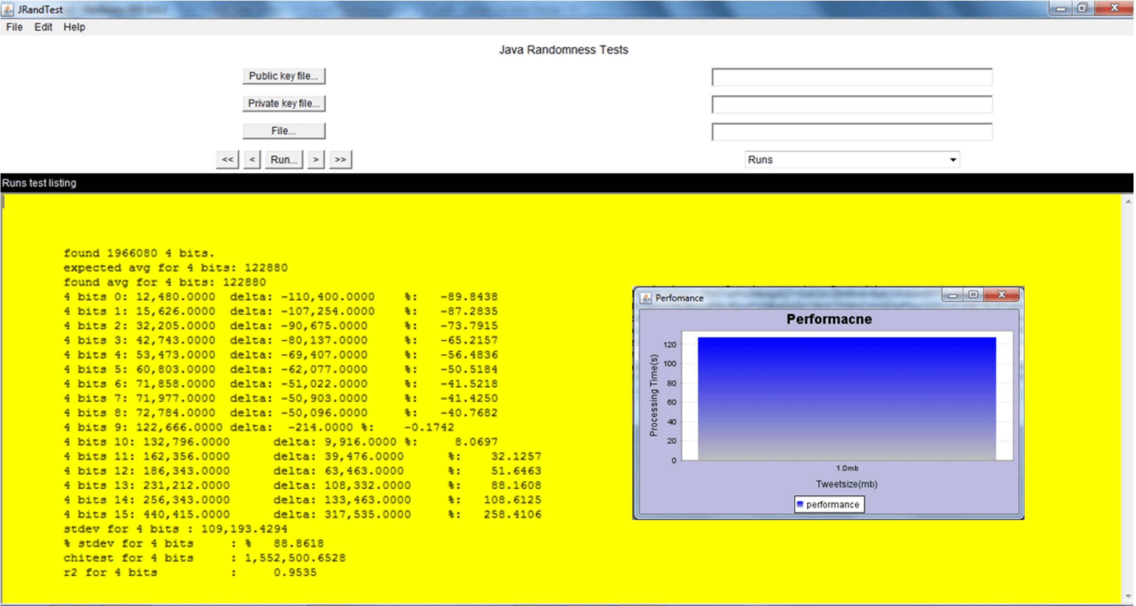Close the Performance chart window
The height and width of the screenshot is (606, 1136).
[x=1001, y=294]
